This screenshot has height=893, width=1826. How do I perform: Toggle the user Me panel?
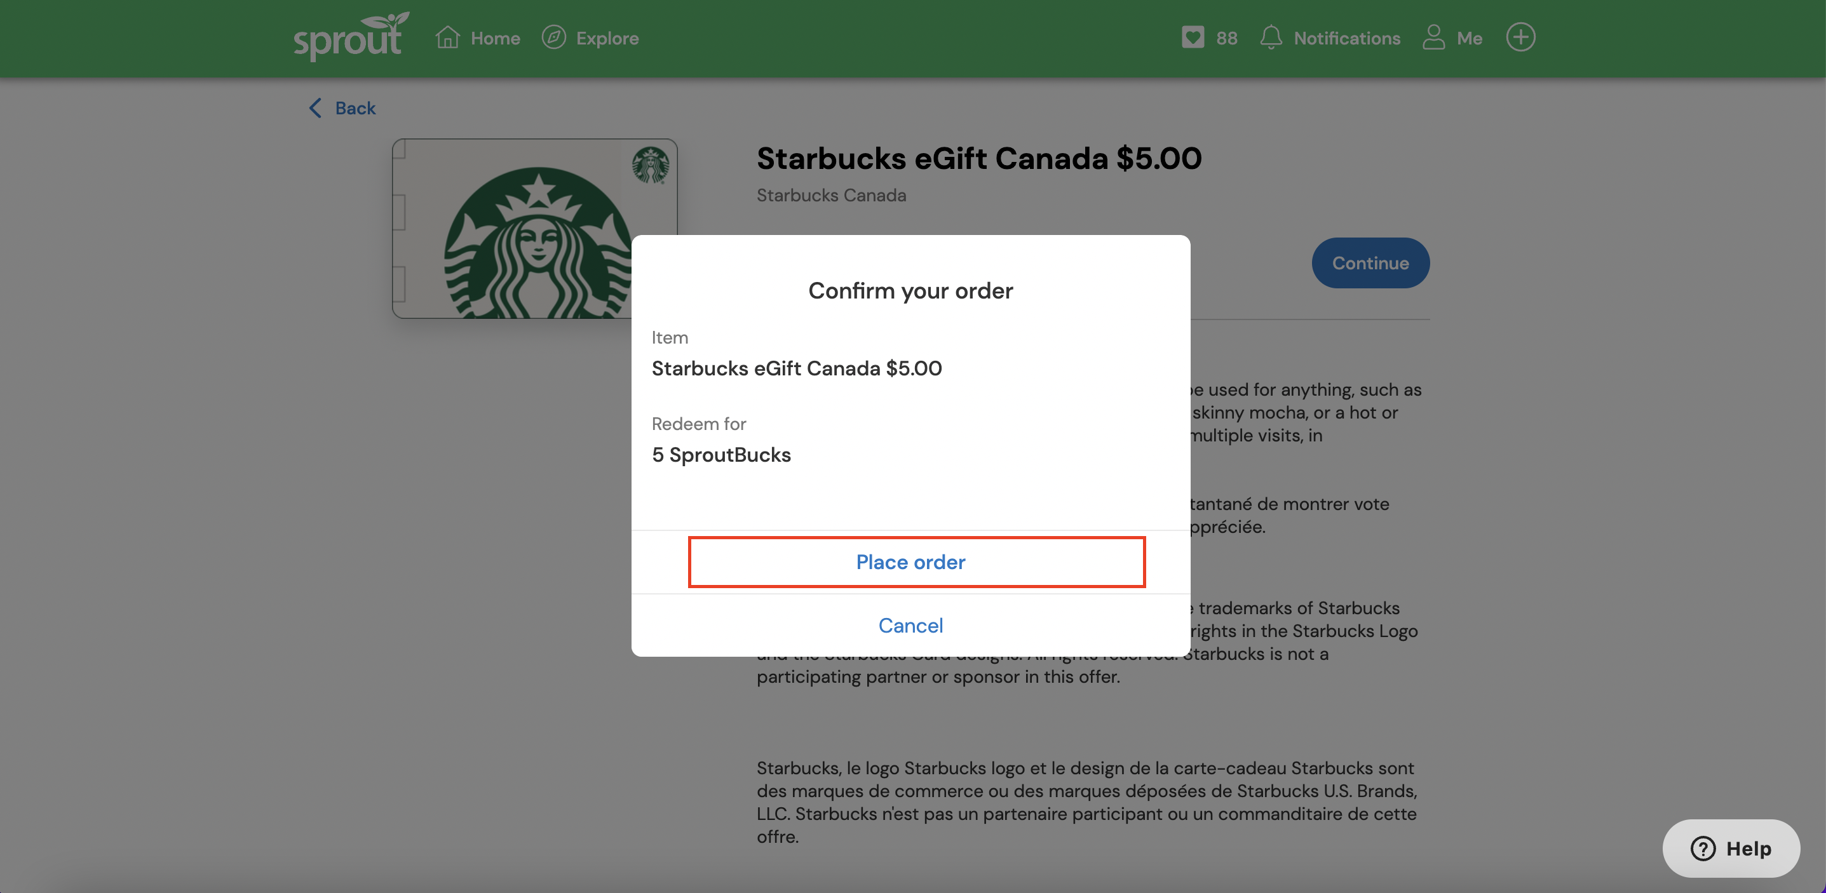pos(1452,37)
